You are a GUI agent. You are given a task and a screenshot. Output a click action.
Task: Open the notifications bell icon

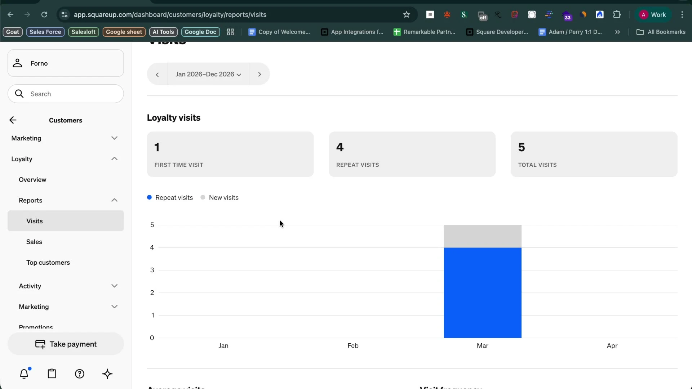[x=24, y=374]
